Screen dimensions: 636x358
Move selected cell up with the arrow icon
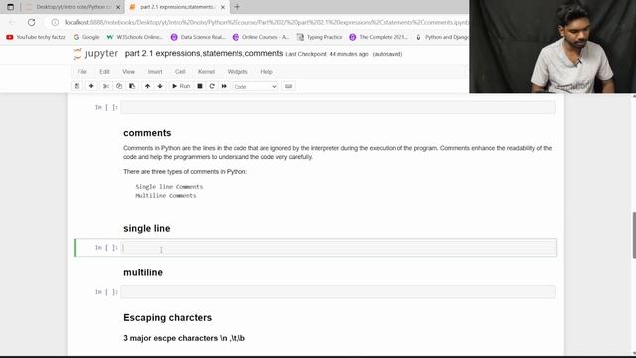147,87
